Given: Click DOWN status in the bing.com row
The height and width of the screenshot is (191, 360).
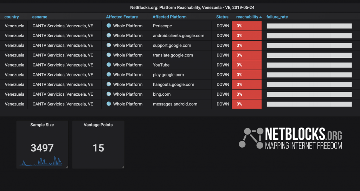Looking at the screenshot, I should pyautogui.click(x=223, y=94).
